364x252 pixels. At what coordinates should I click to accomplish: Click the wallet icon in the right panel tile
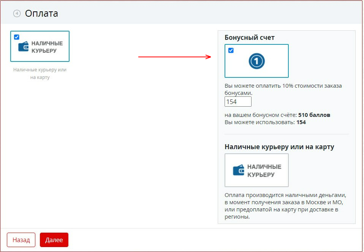(x=238, y=170)
